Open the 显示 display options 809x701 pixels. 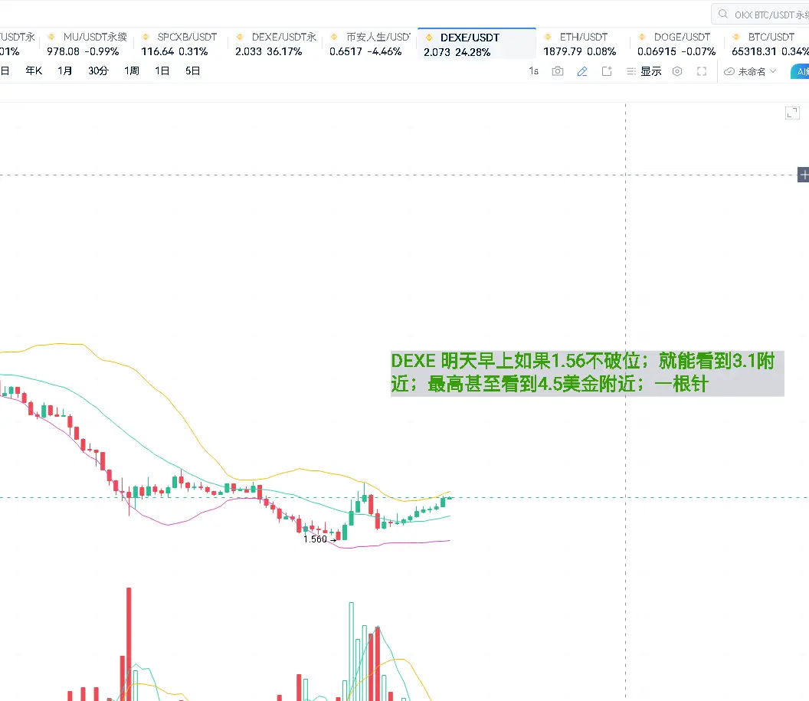coord(644,71)
